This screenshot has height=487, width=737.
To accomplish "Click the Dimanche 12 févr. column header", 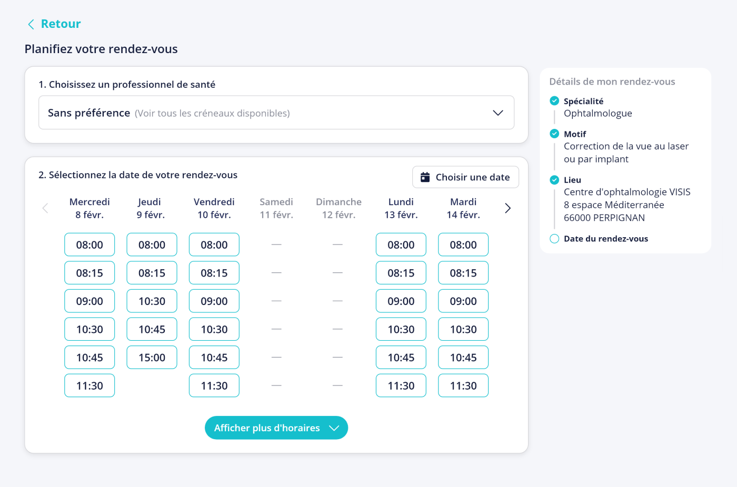I will [338, 208].
